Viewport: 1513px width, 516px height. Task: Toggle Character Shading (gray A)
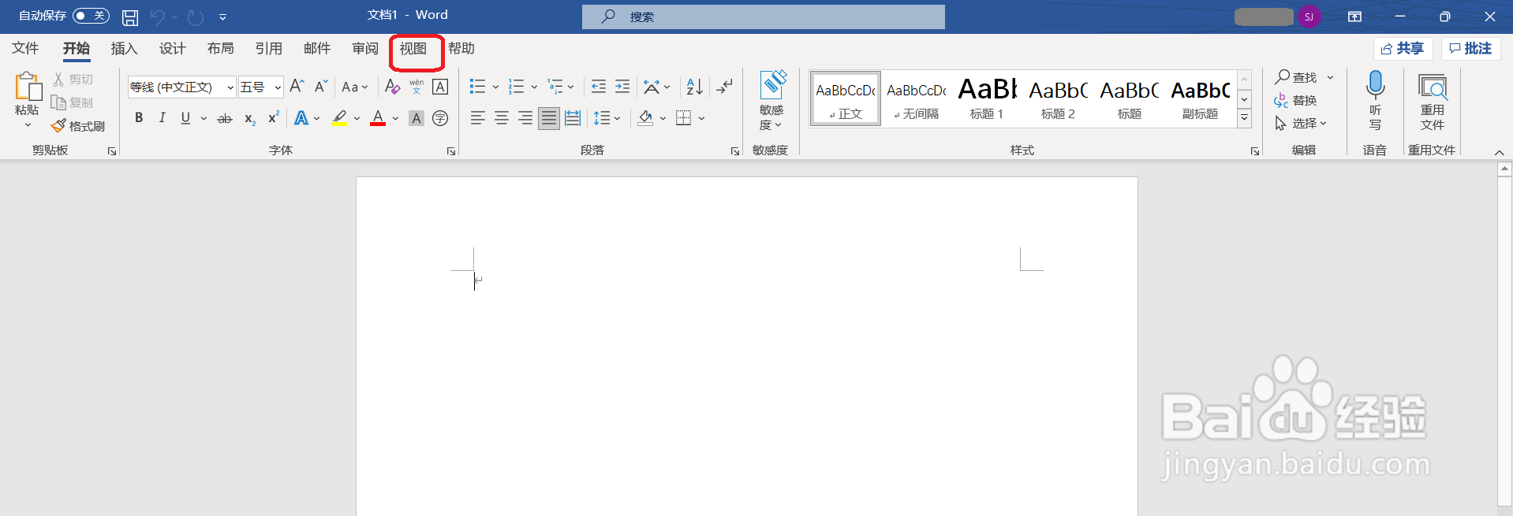[417, 118]
